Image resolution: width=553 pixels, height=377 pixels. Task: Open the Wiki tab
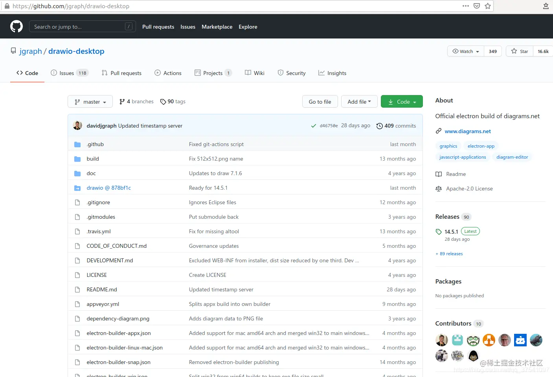point(254,73)
